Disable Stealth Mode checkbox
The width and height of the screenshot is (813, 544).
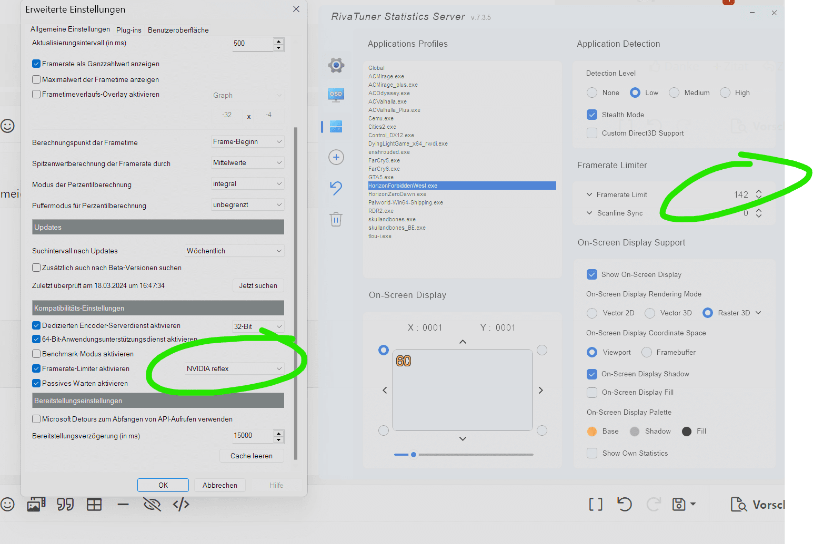(x=592, y=115)
